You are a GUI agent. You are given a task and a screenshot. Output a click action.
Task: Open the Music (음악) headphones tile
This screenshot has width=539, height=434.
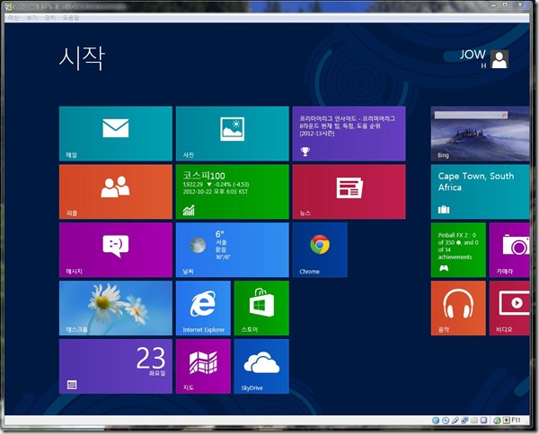458,308
